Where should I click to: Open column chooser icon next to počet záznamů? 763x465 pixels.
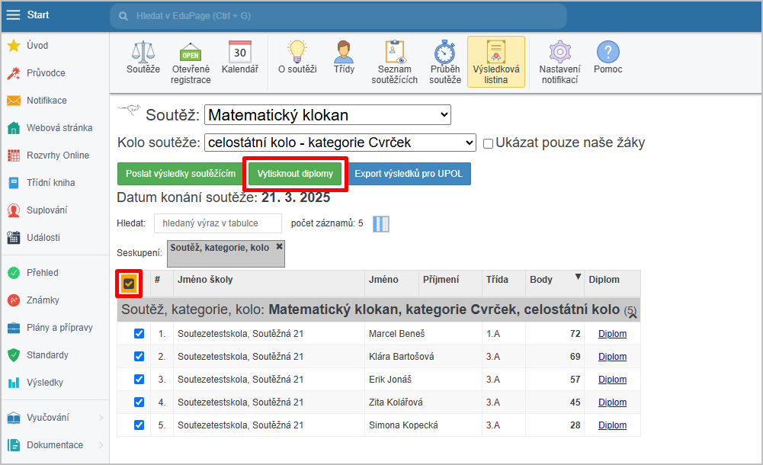coord(381,224)
